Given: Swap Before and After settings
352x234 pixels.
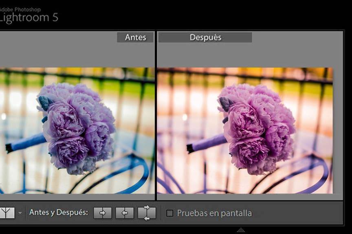Looking at the screenshot, I should [x=147, y=213].
